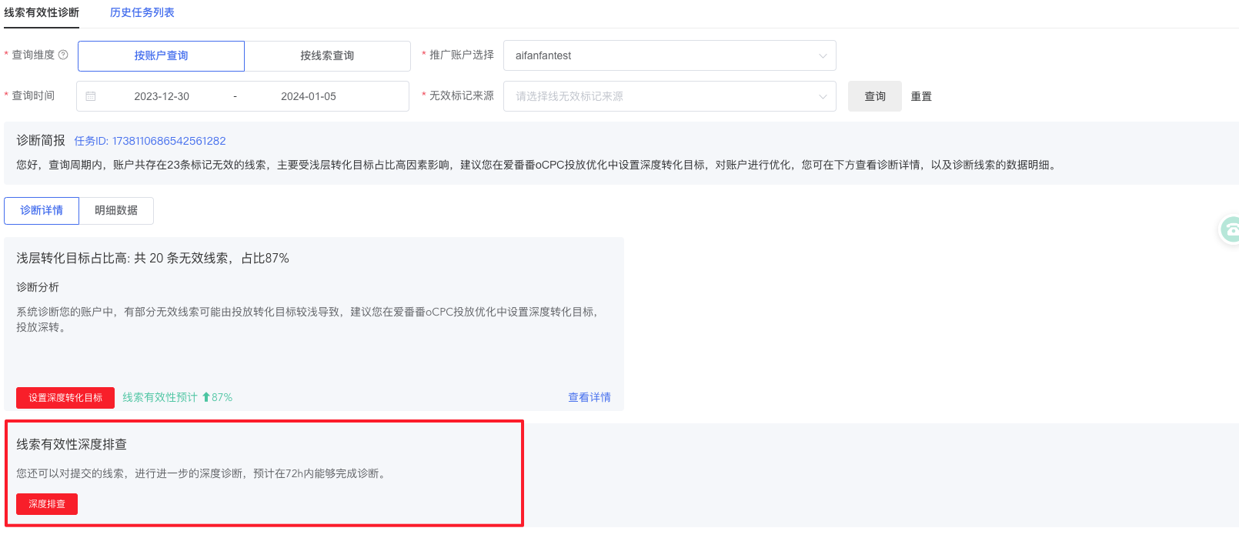Select the 按账户查询 query dimension
1239x538 pixels.
point(161,56)
